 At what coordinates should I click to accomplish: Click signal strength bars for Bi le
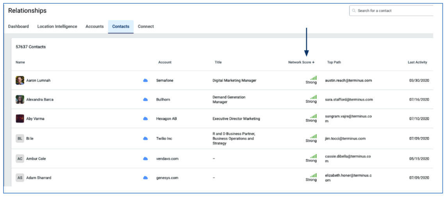[313, 136]
